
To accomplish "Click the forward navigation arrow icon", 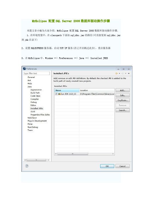I will click(x=123, y=74).
